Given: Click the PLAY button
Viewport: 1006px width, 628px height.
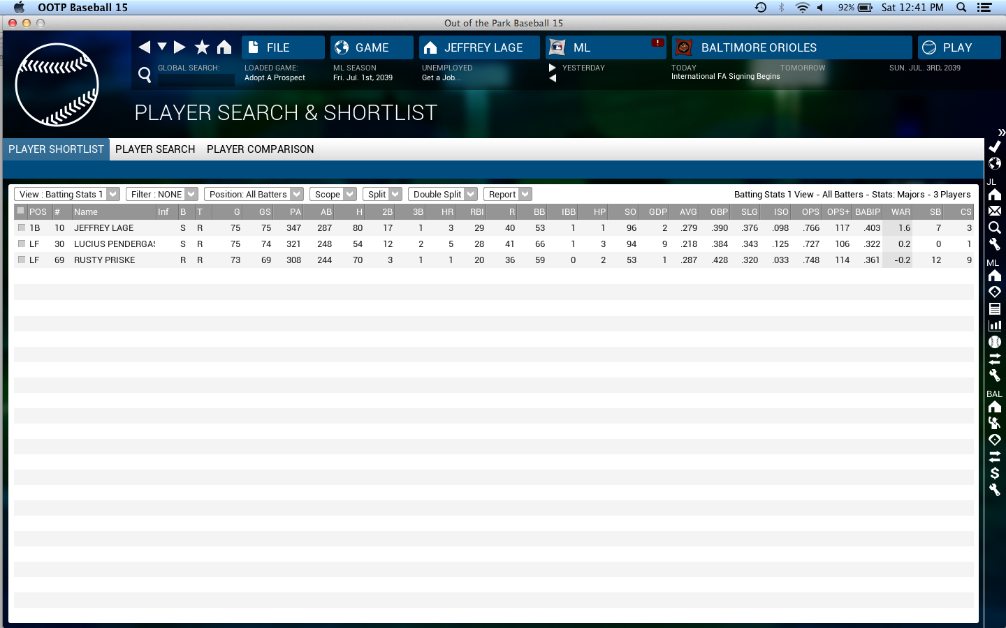Looking at the screenshot, I should (959, 47).
